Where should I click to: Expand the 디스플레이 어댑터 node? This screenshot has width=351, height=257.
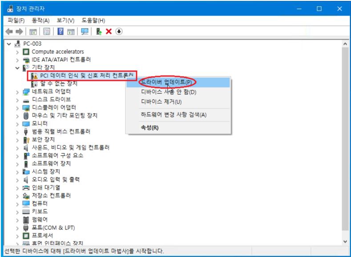point(18,108)
